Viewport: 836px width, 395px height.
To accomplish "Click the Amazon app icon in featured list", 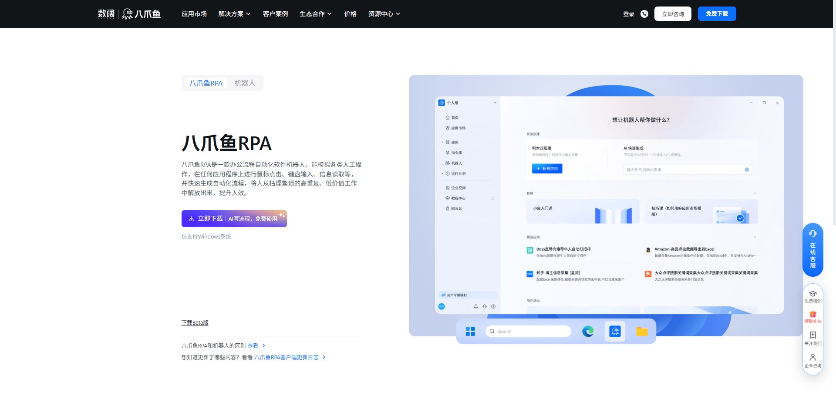I will [x=648, y=250].
